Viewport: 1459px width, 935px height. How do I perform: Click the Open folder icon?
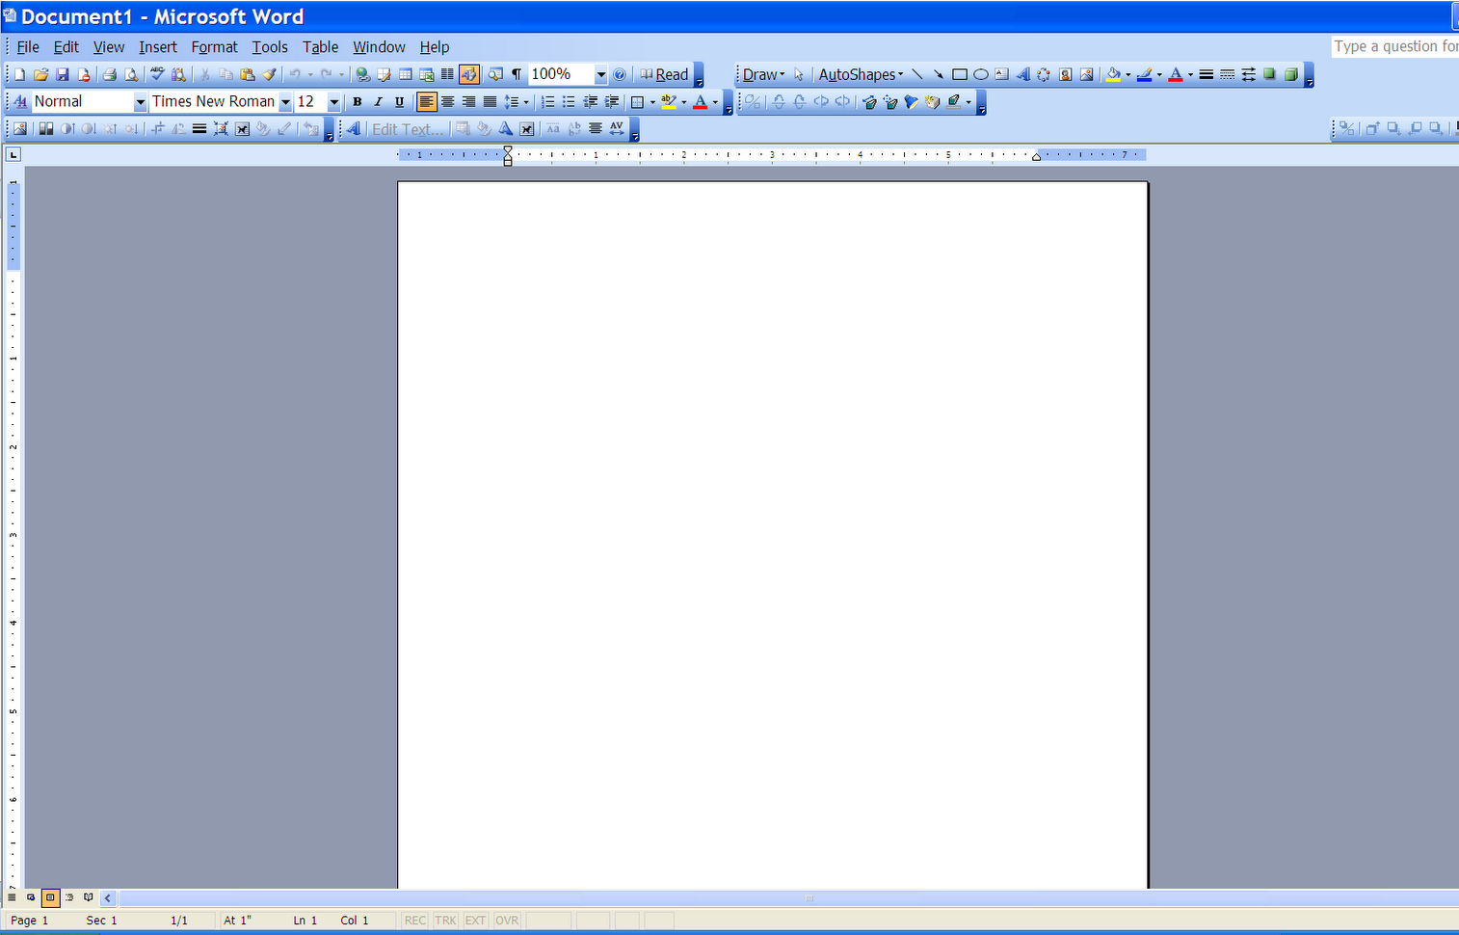40,74
